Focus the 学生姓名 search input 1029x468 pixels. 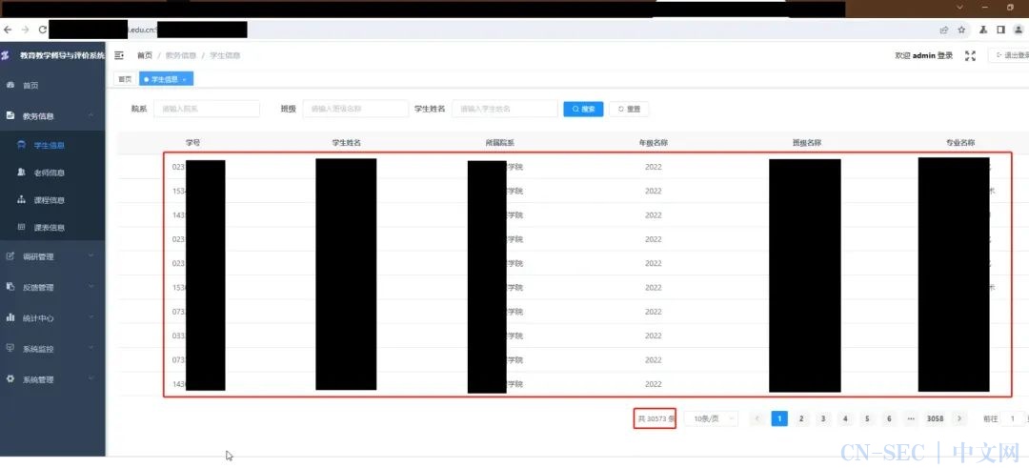[505, 109]
